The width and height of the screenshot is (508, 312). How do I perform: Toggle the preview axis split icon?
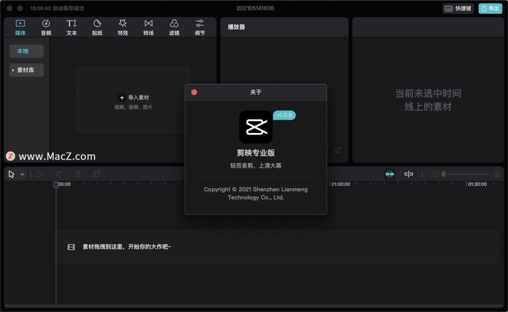point(408,174)
